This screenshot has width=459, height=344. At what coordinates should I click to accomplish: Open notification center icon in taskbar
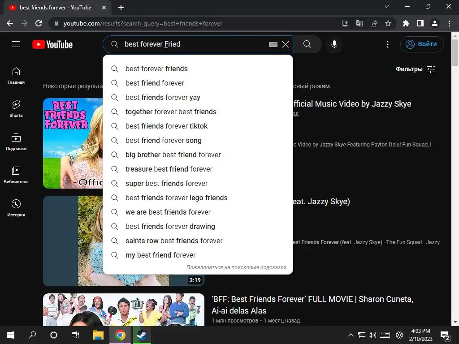[x=445, y=335]
